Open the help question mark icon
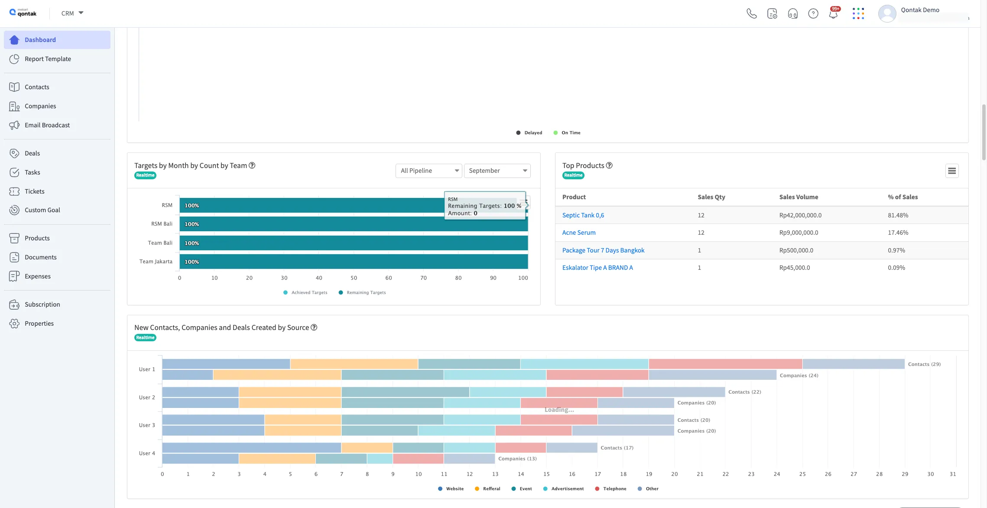This screenshot has width=987, height=508. 813,13
